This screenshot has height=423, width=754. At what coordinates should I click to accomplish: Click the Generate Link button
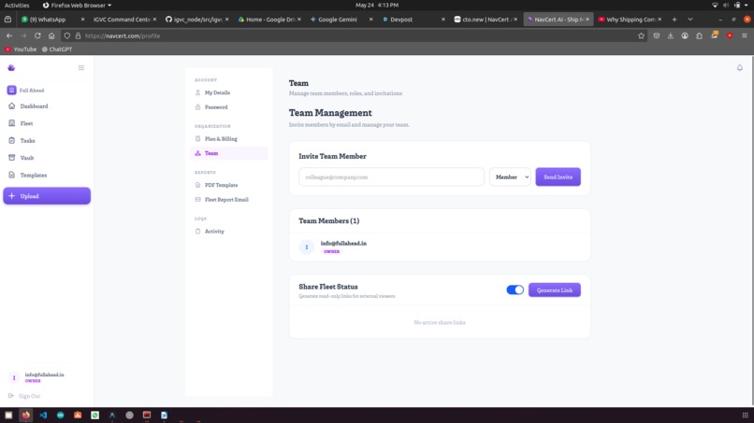555,290
